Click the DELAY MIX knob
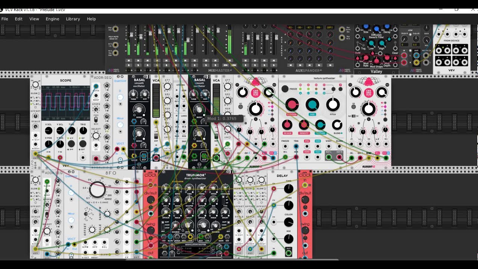This screenshot has width=478, height=269. pyautogui.click(x=289, y=239)
